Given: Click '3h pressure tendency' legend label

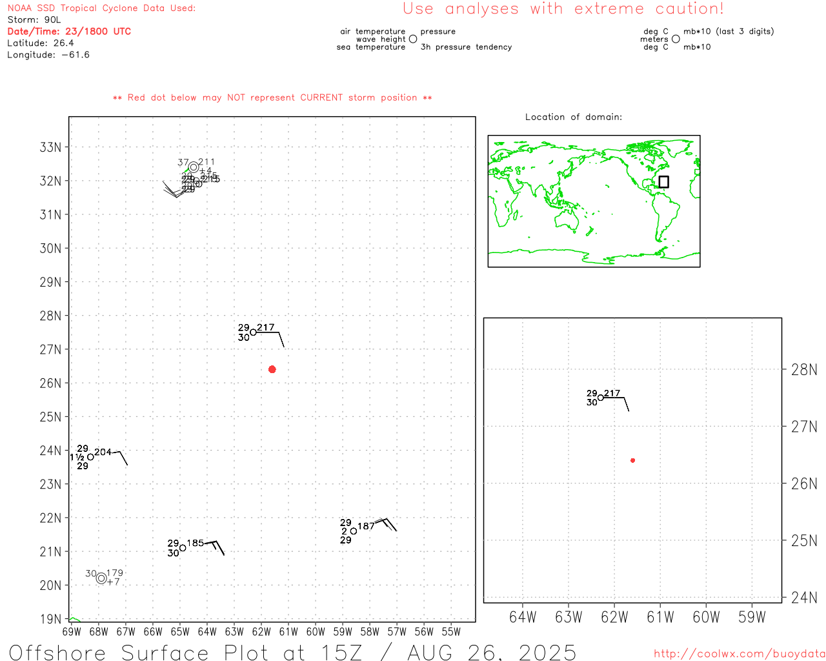Looking at the screenshot, I should (x=466, y=47).
